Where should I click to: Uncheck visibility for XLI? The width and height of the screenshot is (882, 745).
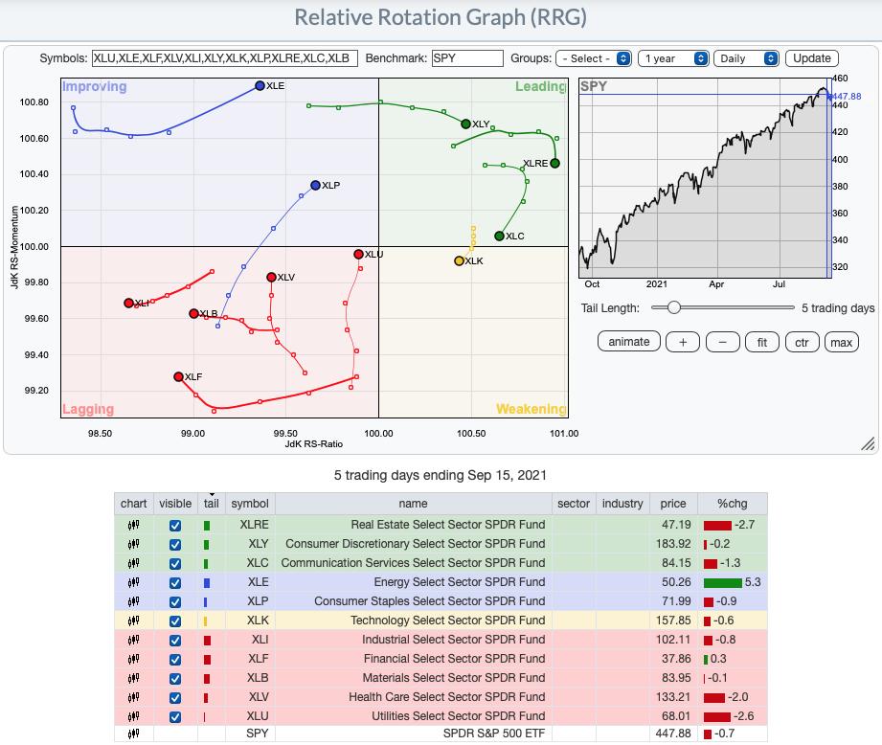175,640
